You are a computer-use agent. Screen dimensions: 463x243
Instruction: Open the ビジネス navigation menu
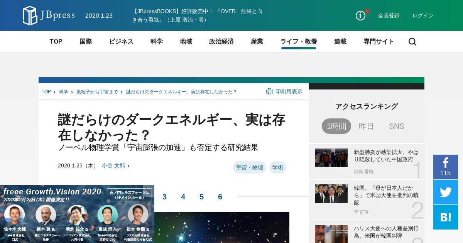pyautogui.click(x=121, y=42)
